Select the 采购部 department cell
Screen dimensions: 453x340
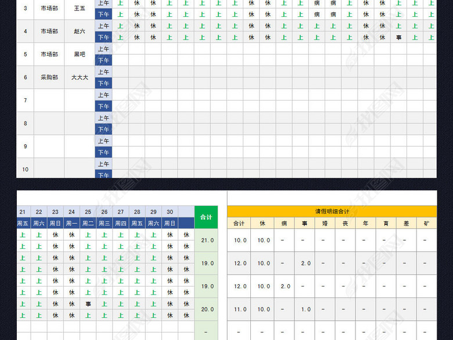49,77
